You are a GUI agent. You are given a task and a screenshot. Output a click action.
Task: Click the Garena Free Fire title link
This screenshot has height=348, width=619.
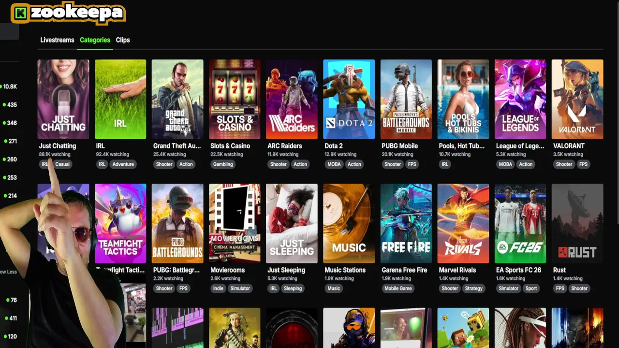point(405,270)
